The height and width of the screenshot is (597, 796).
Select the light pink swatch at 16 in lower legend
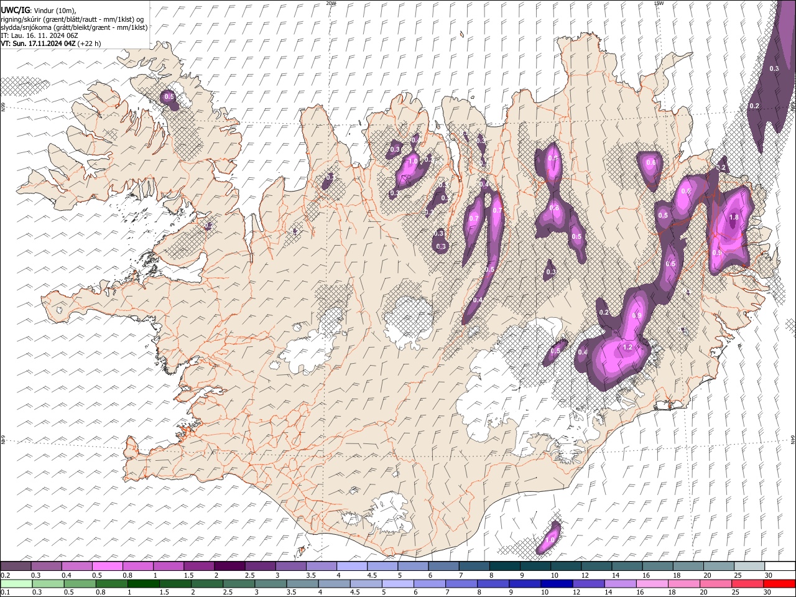point(652,583)
